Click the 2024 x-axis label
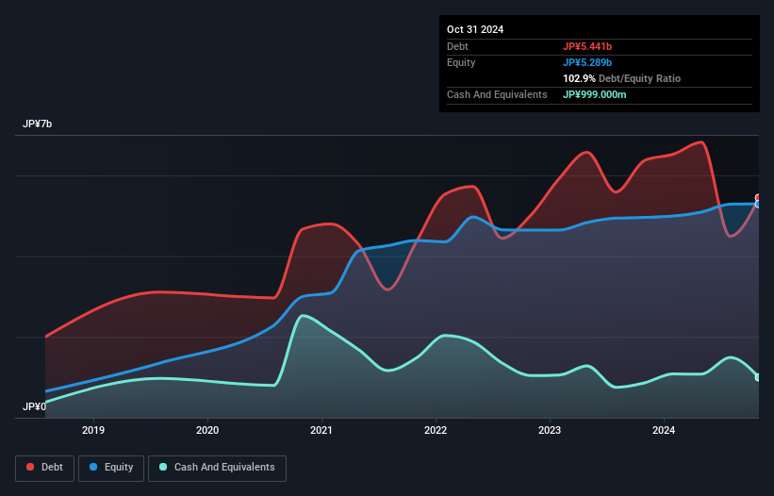774x496 pixels. (x=664, y=430)
